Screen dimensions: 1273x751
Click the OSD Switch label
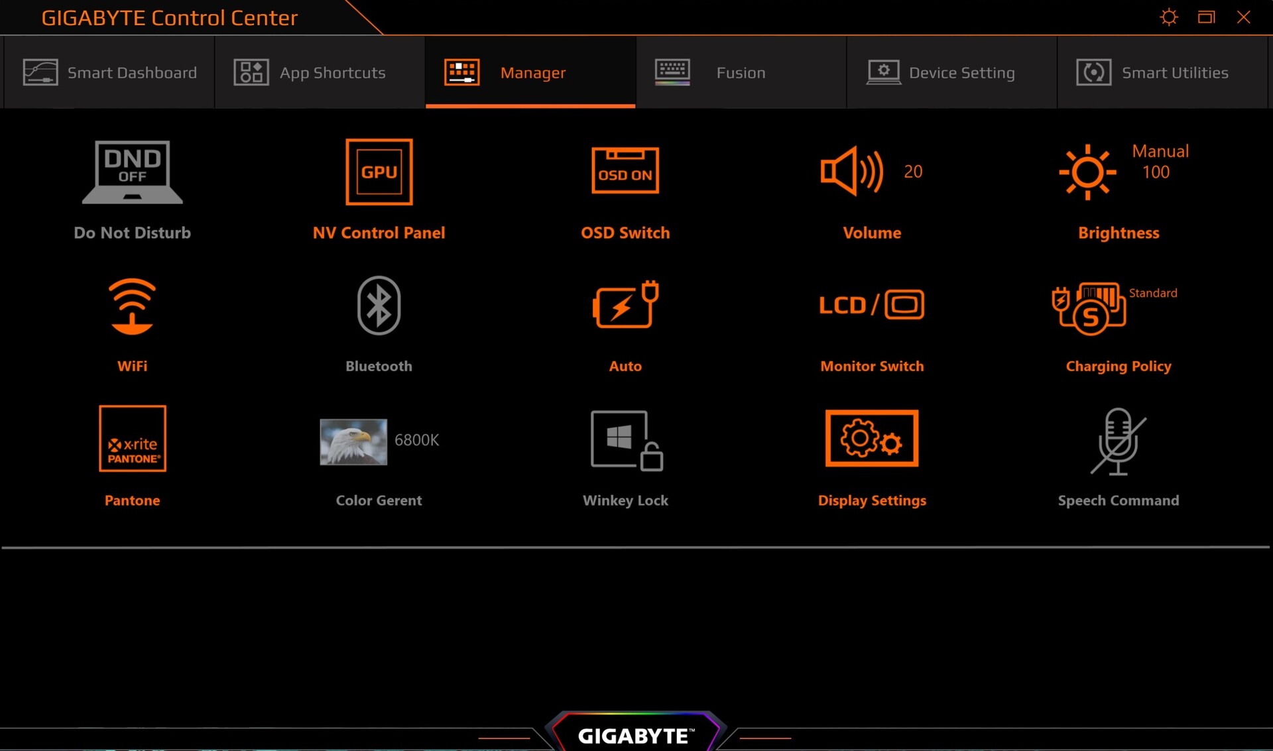pyautogui.click(x=625, y=233)
